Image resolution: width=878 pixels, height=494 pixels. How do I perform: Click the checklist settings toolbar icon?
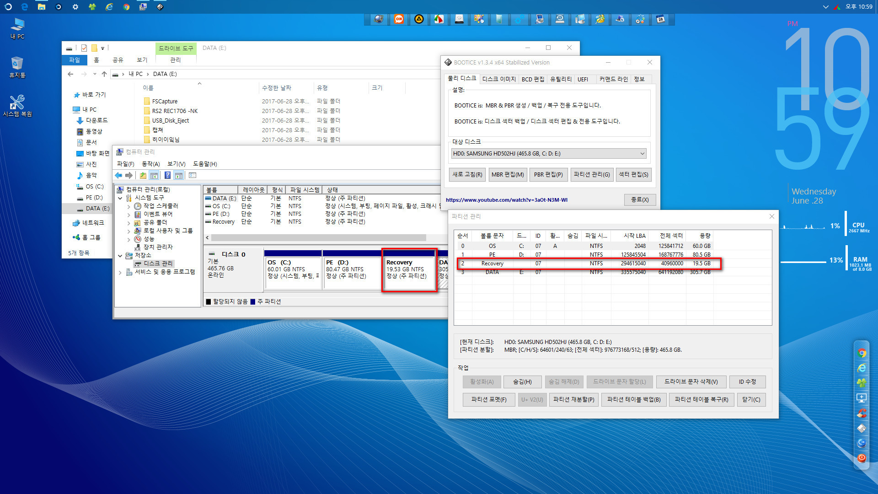(193, 176)
